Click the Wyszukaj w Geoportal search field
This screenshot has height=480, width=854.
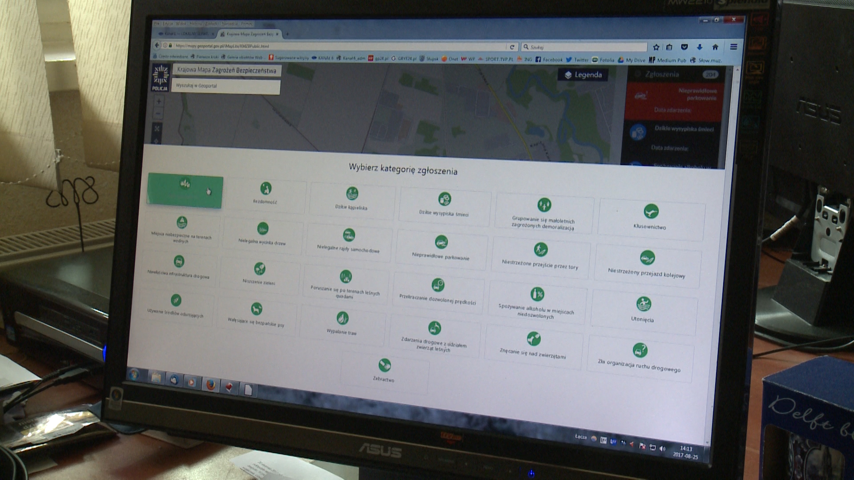click(x=226, y=86)
